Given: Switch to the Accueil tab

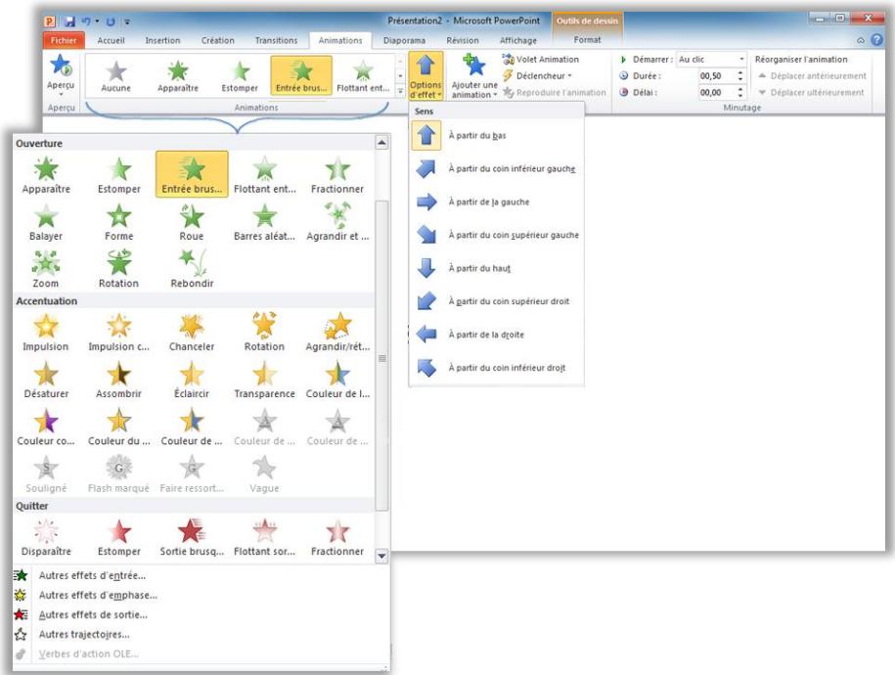Looking at the screenshot, I should [111, 40].
